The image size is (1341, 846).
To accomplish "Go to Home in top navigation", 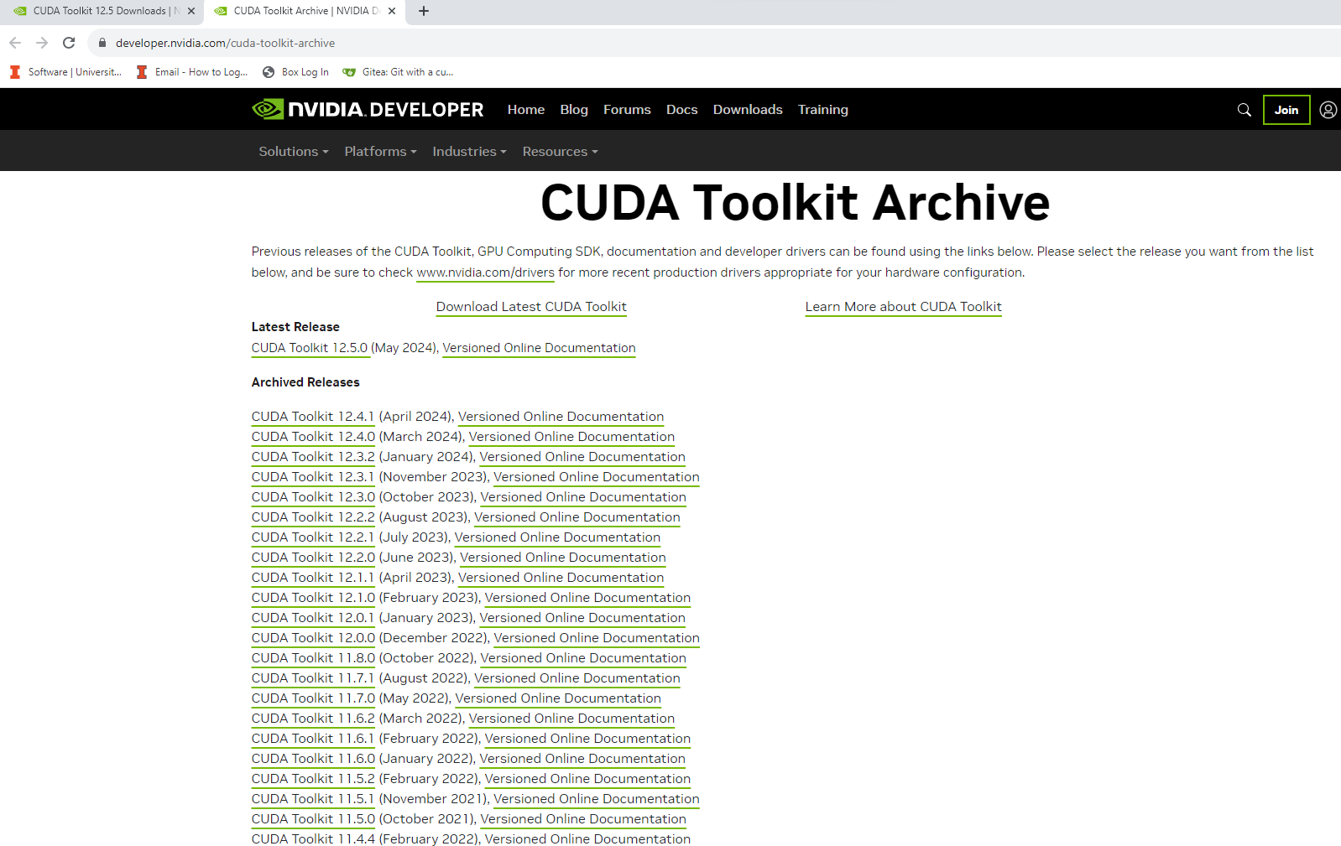I will 526,110.
